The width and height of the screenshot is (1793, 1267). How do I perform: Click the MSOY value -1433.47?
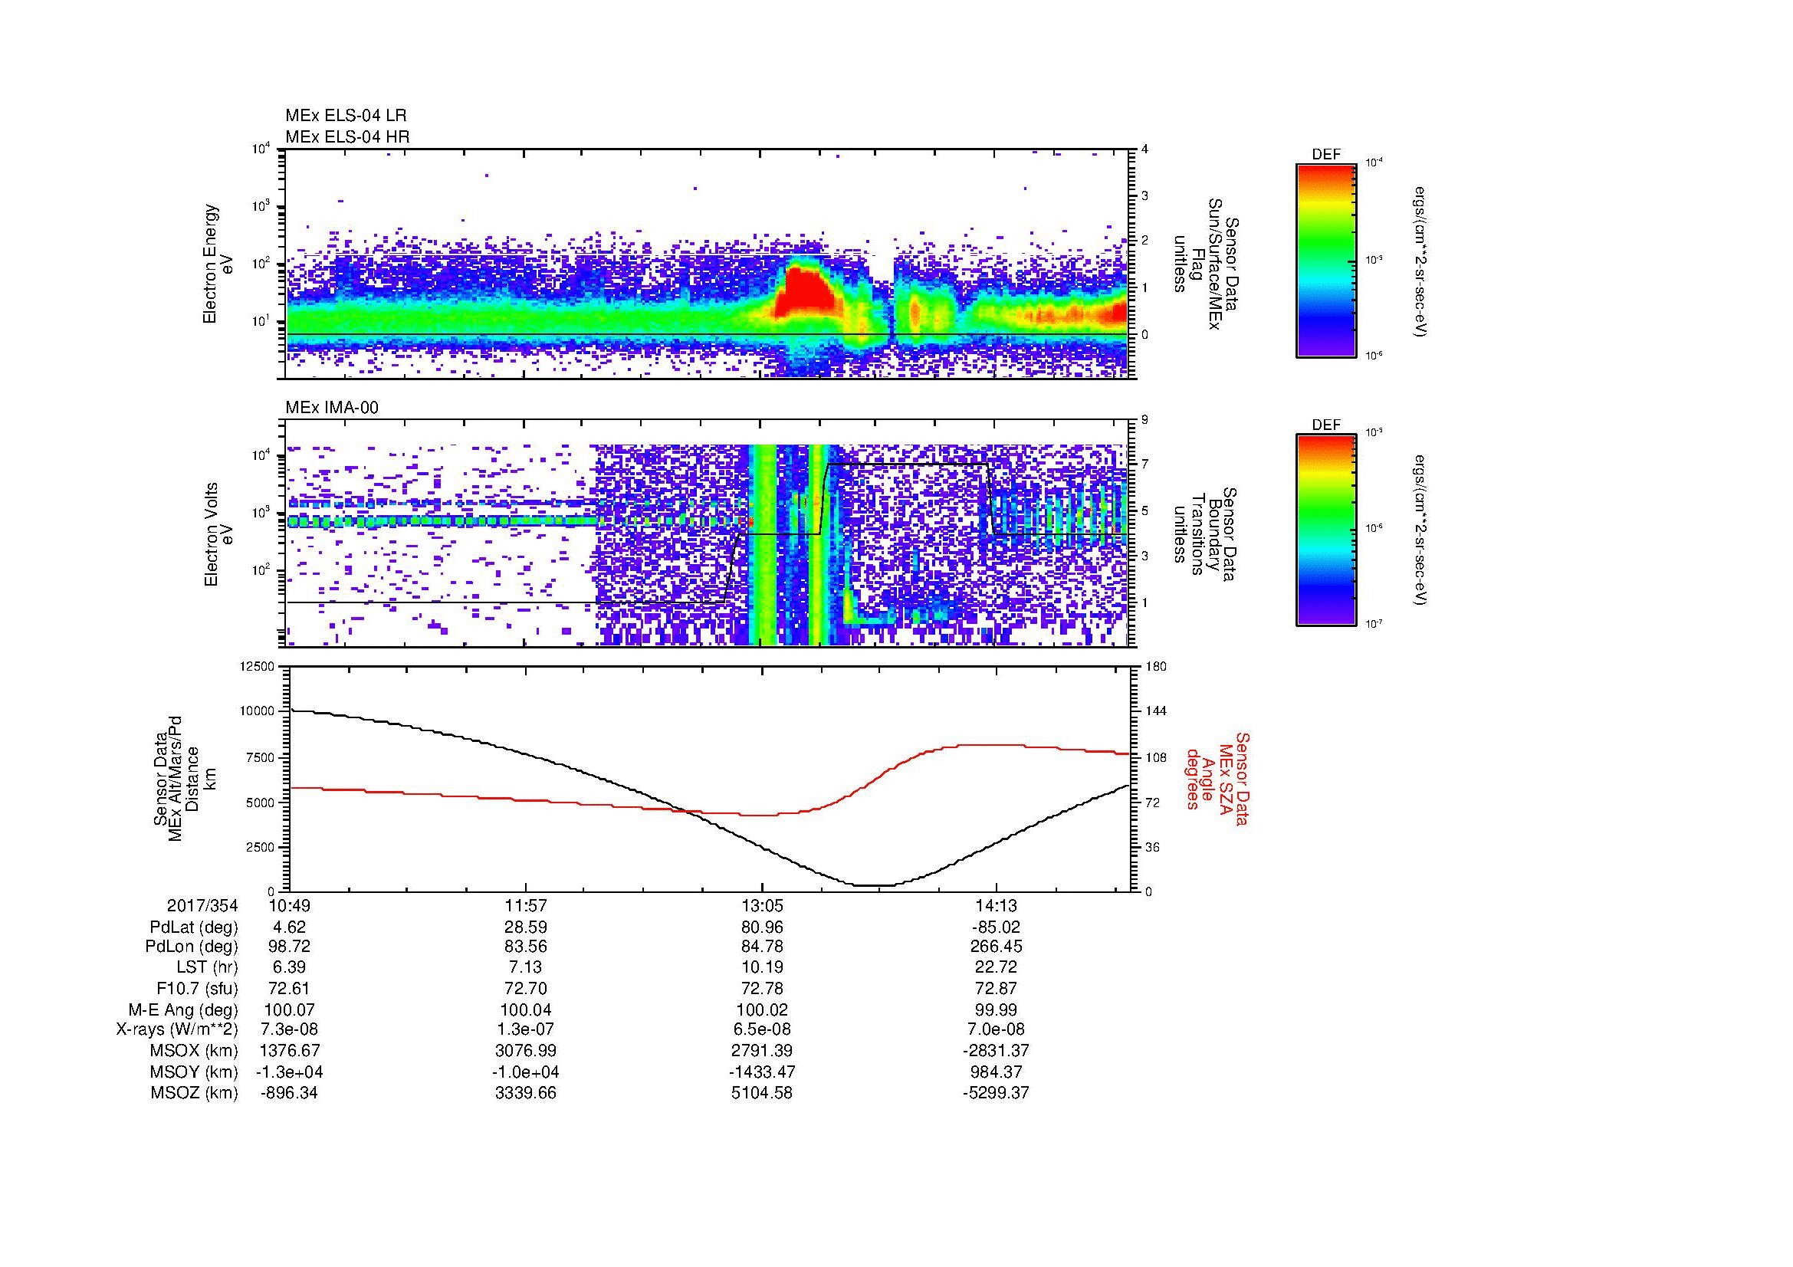[x=761, y=1072]
